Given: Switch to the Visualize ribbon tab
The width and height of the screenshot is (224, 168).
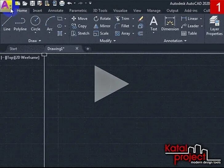Looking at the screenshot, I should pyautogui.click(x=120, y=10).
